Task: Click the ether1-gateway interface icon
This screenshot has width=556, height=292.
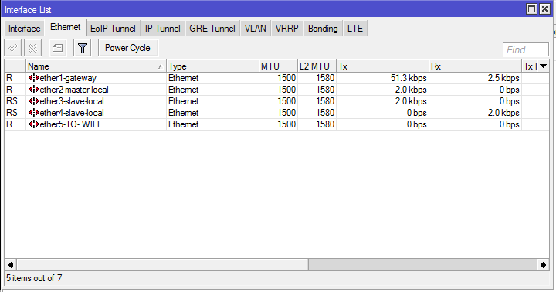Action: coord(34,78)
